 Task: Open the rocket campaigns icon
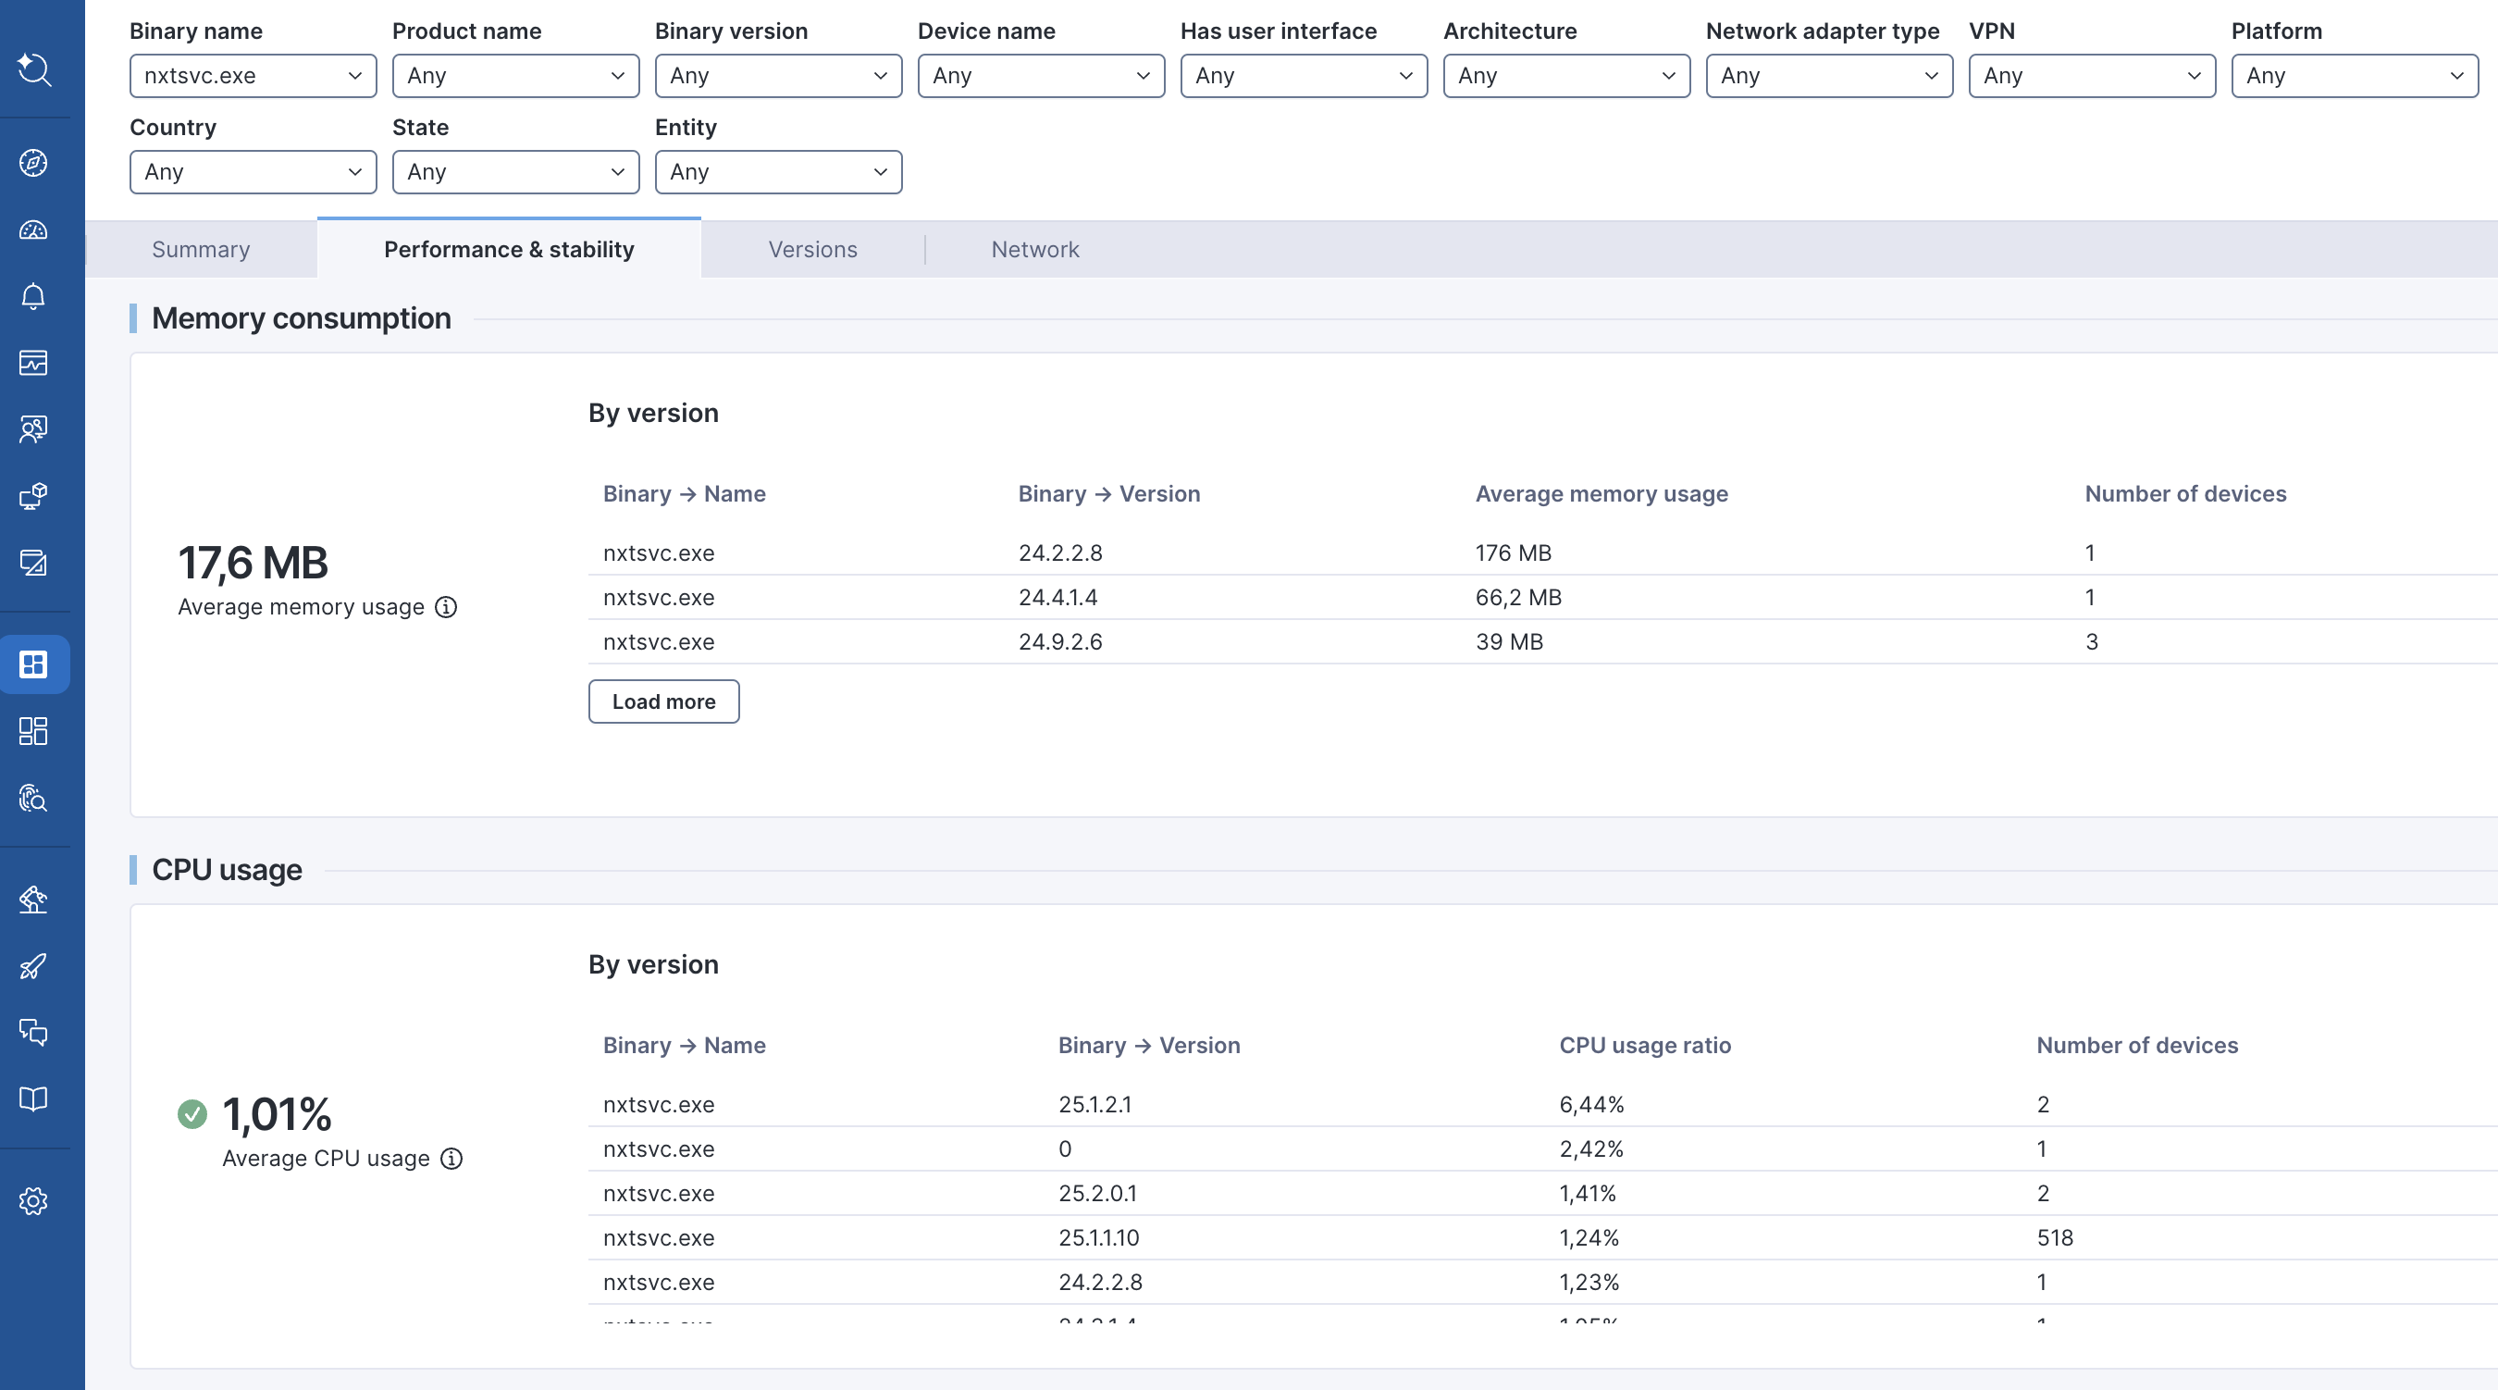35,966
